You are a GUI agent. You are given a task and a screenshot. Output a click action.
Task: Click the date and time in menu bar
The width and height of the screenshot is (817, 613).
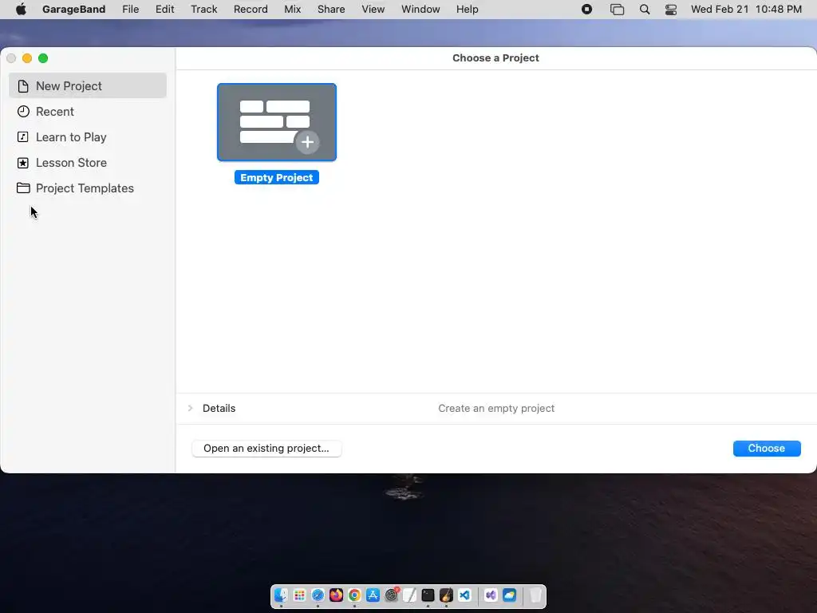pyautogui.click(x=746, y=10)
